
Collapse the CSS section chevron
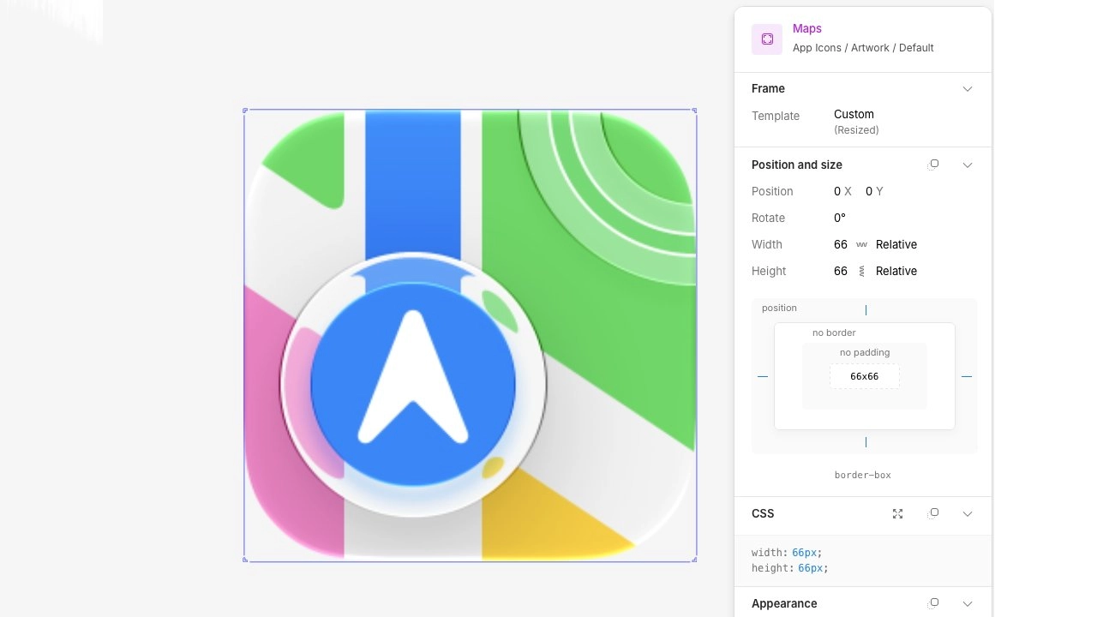(x=968, y=513)
